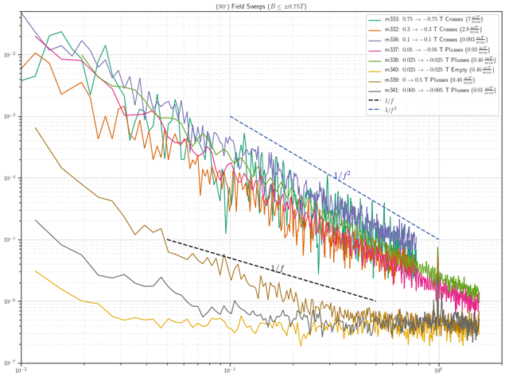The height and width of the screenshot is (377, 505).
Task: Click the 10⁻⁵ y-axis tick label
Action: click(10, 240)
